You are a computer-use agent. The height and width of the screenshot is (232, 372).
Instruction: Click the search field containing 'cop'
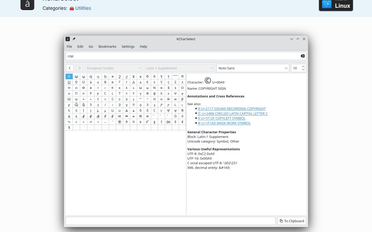(x=183, y=56)
